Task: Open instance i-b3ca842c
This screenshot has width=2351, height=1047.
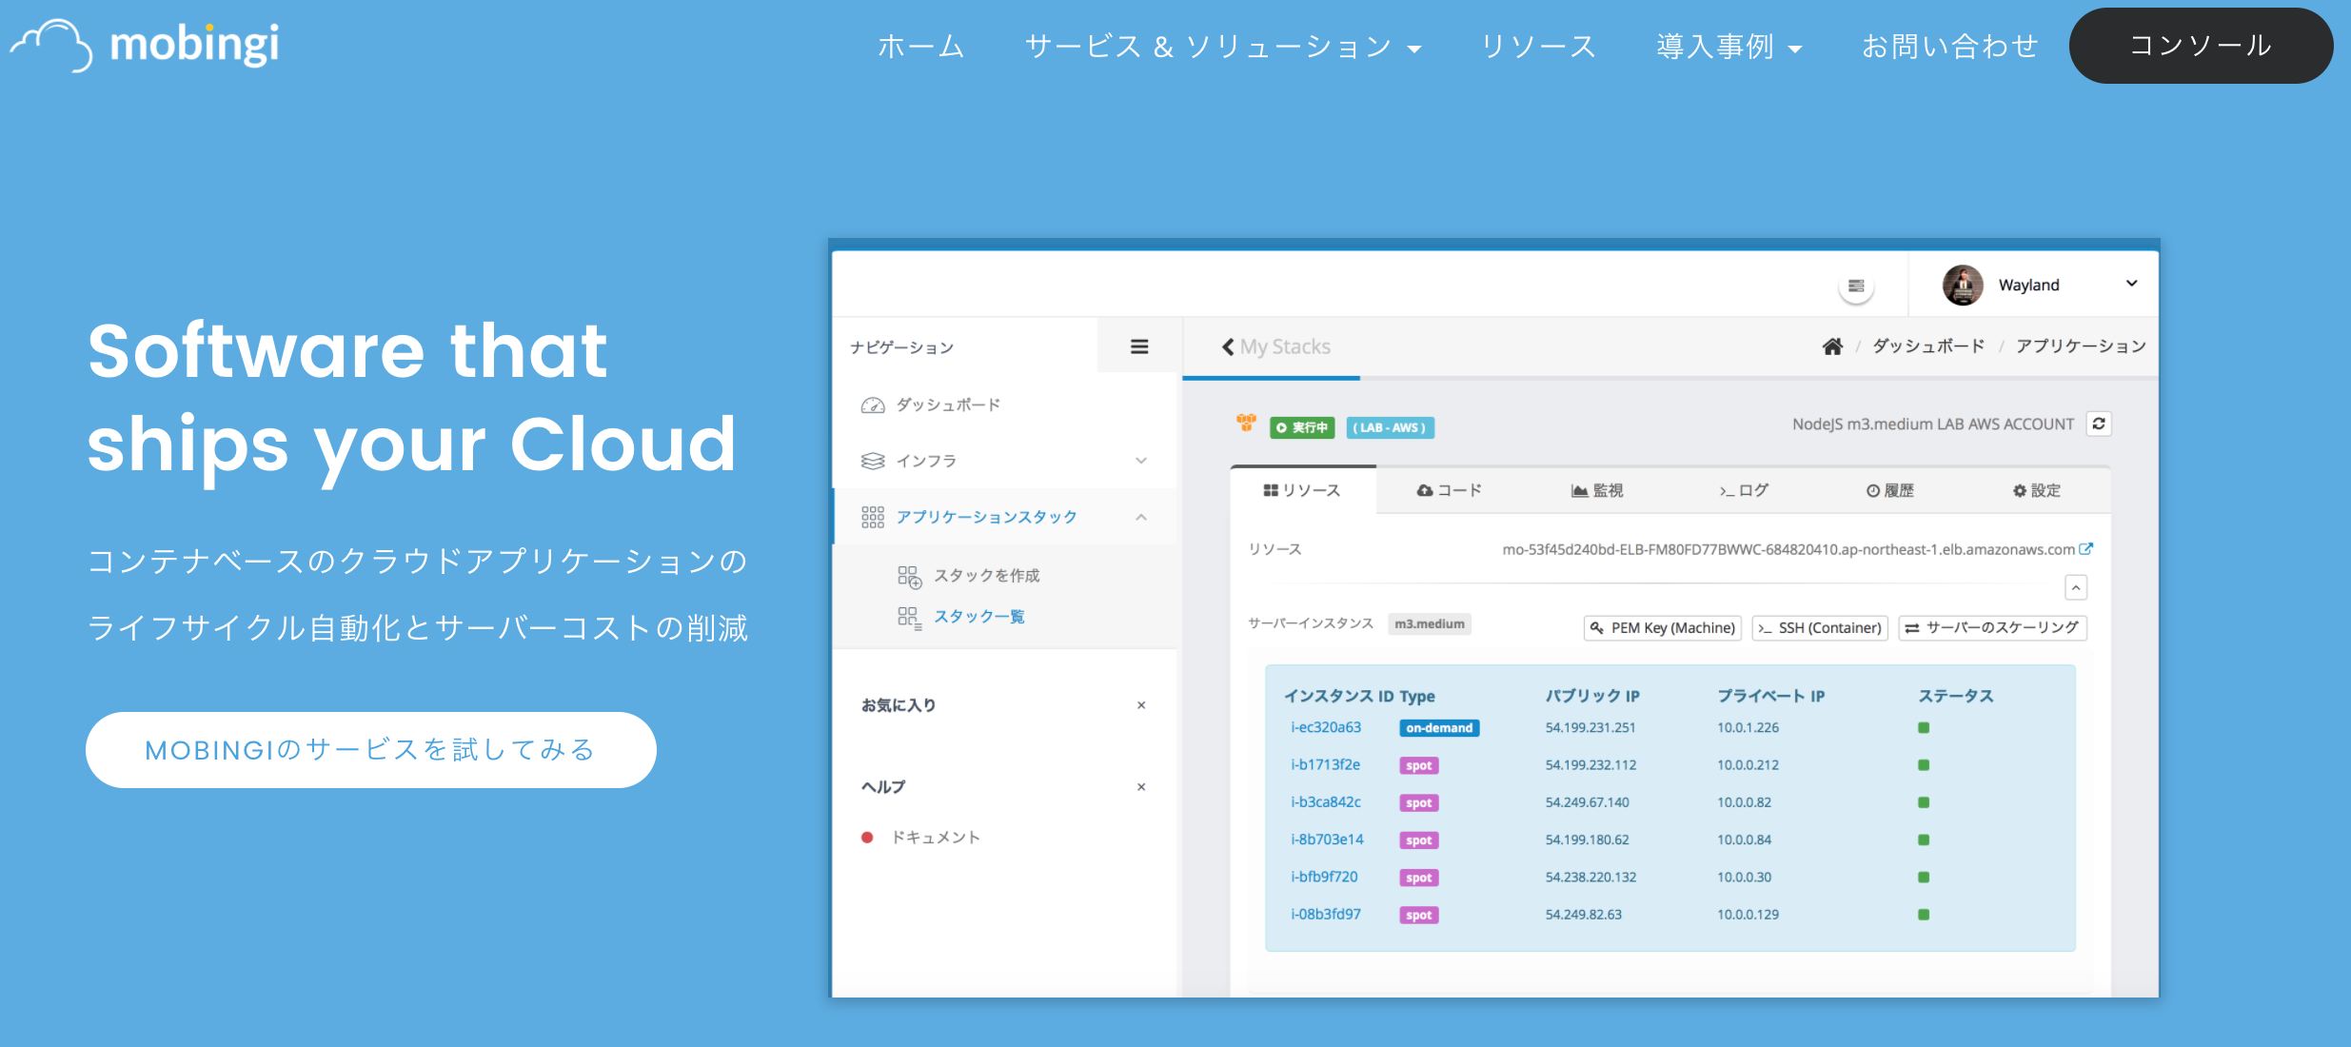Action: [1326, 802]
